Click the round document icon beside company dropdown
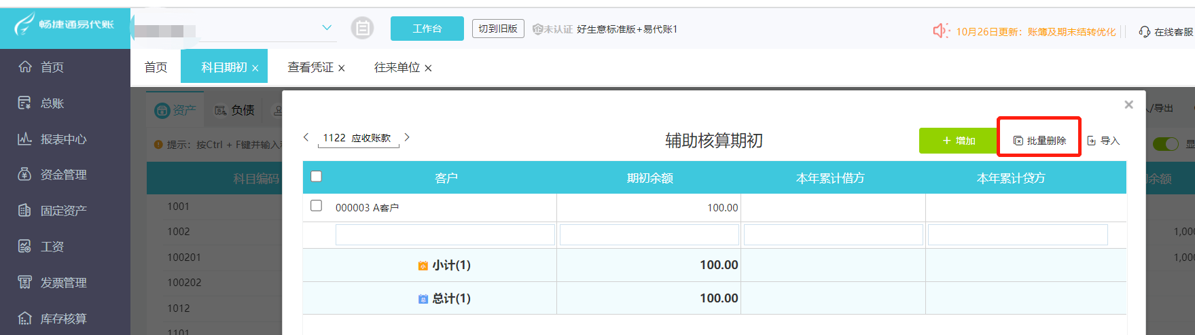Screen dimensions: 1195x335 point(362,28)
